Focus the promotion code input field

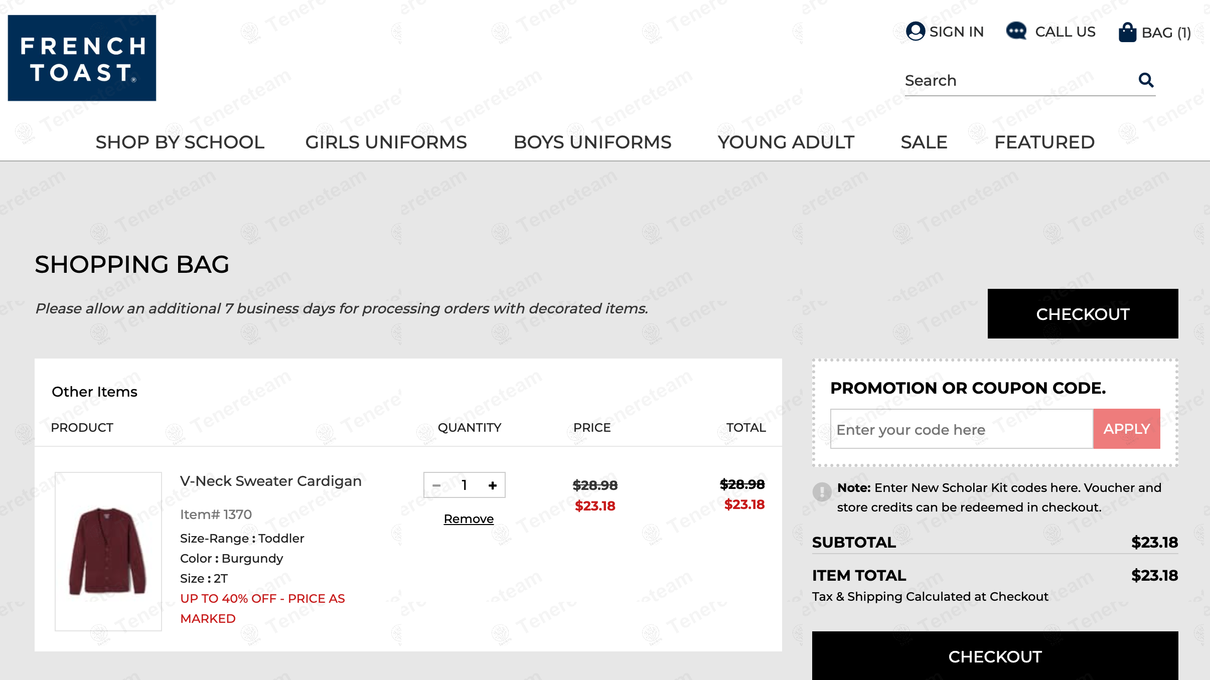click(961, 429)
